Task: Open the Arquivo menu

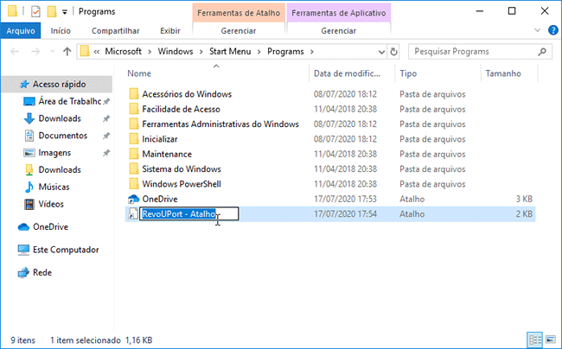Action: click(20, 30)
